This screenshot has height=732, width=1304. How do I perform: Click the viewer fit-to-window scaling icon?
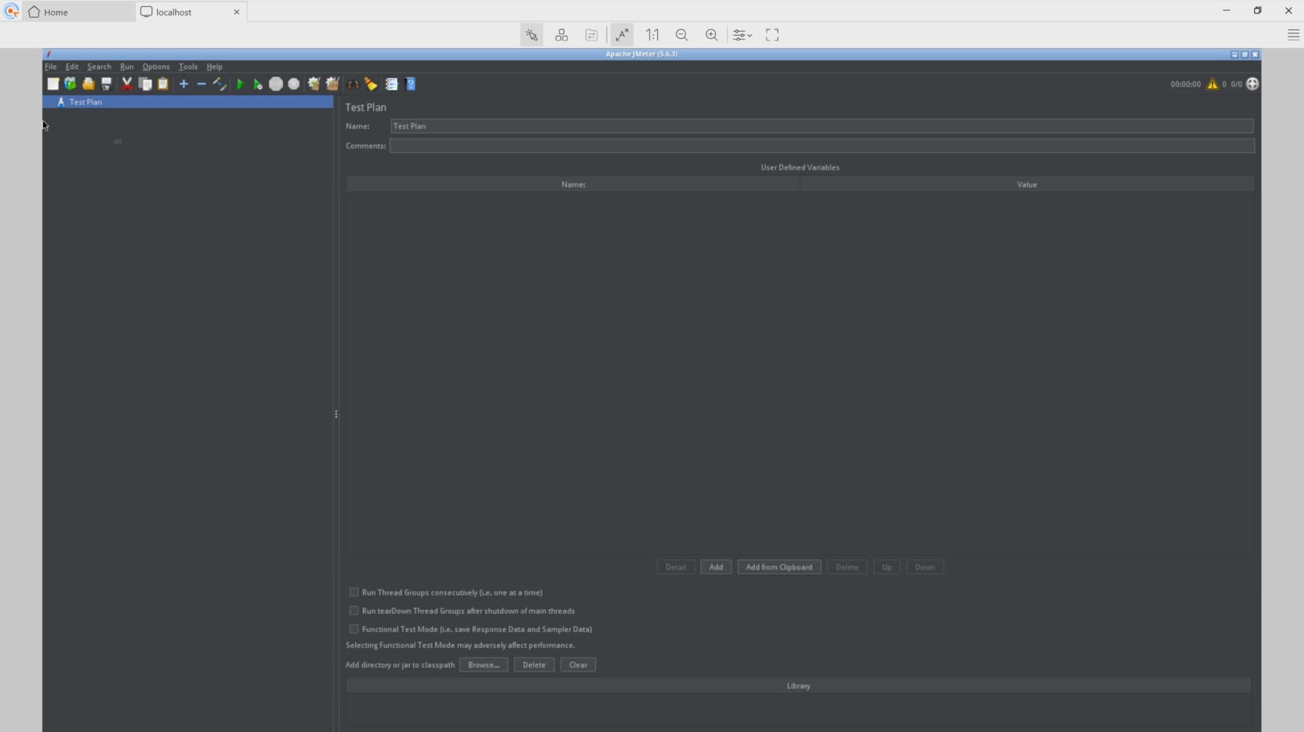point(622,35)
